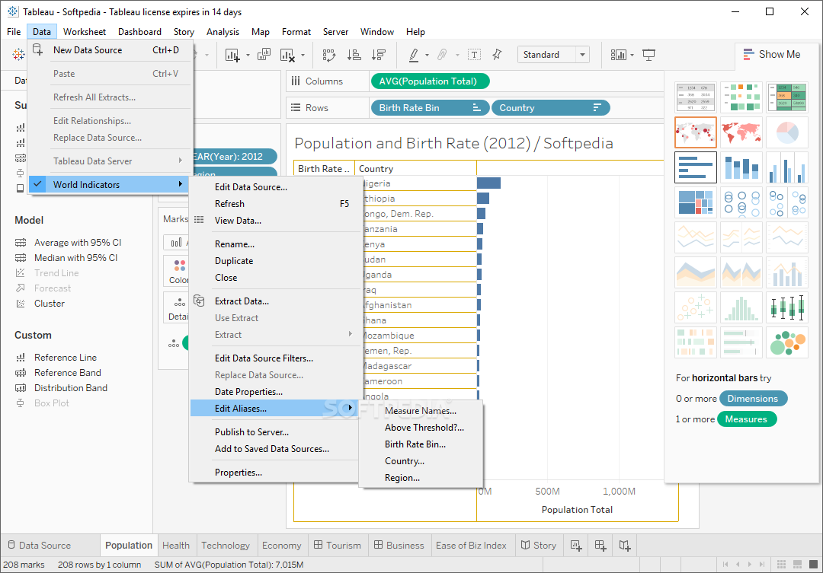The height and width of the screenshot is (573, 823).
Task: Select the packed bubbles chart thumbnail
Action: click(x=786, y=342)
